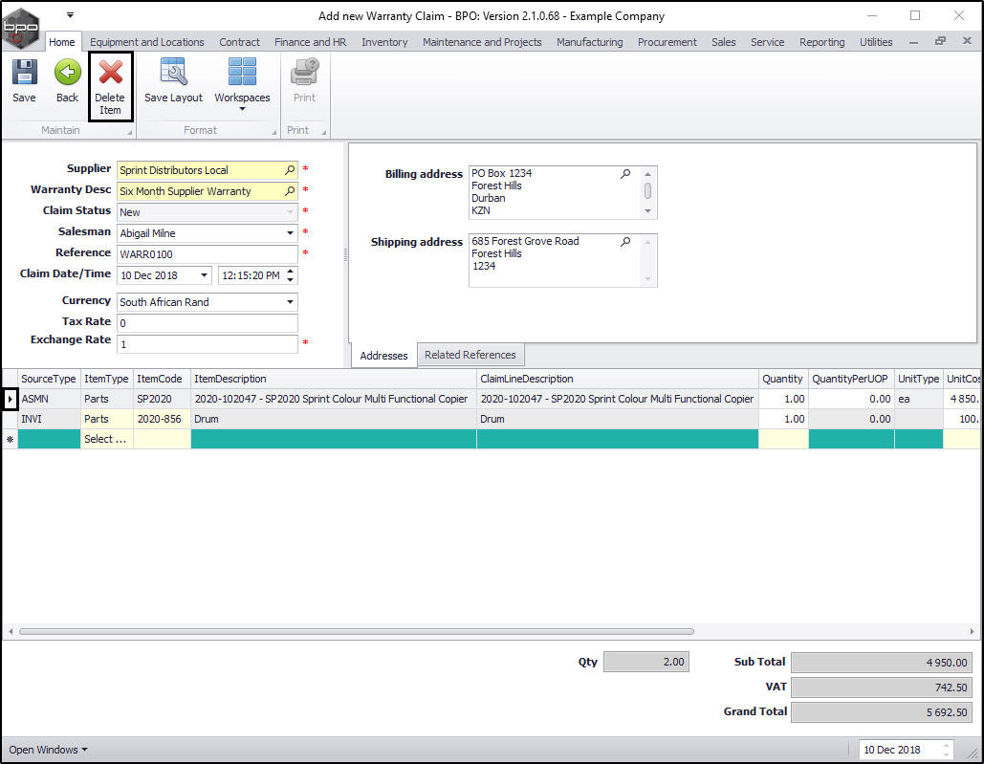Click the status bar date up spinner

(946, 746)
